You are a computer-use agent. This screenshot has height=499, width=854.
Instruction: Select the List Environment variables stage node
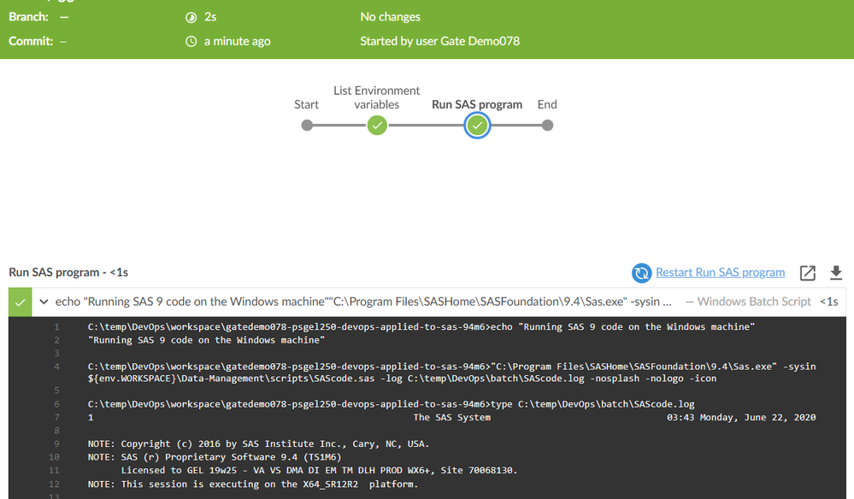[x=377, y=125]
